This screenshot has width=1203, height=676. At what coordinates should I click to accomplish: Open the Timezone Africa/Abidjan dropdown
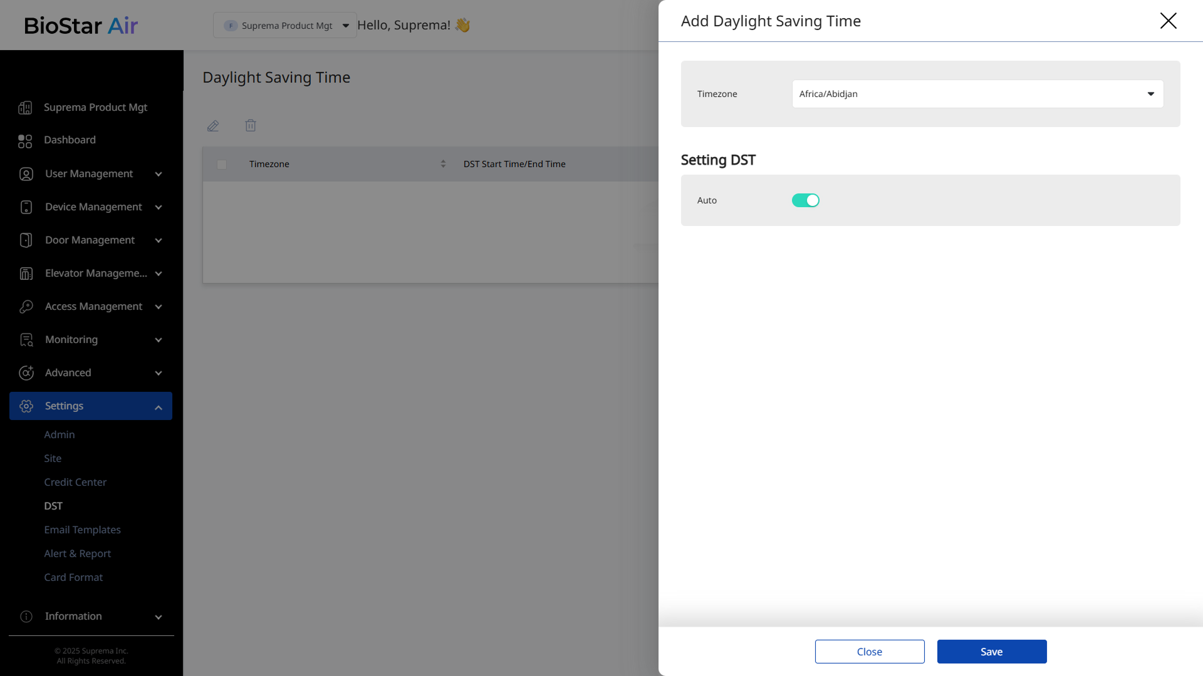[x=977, y=94]
